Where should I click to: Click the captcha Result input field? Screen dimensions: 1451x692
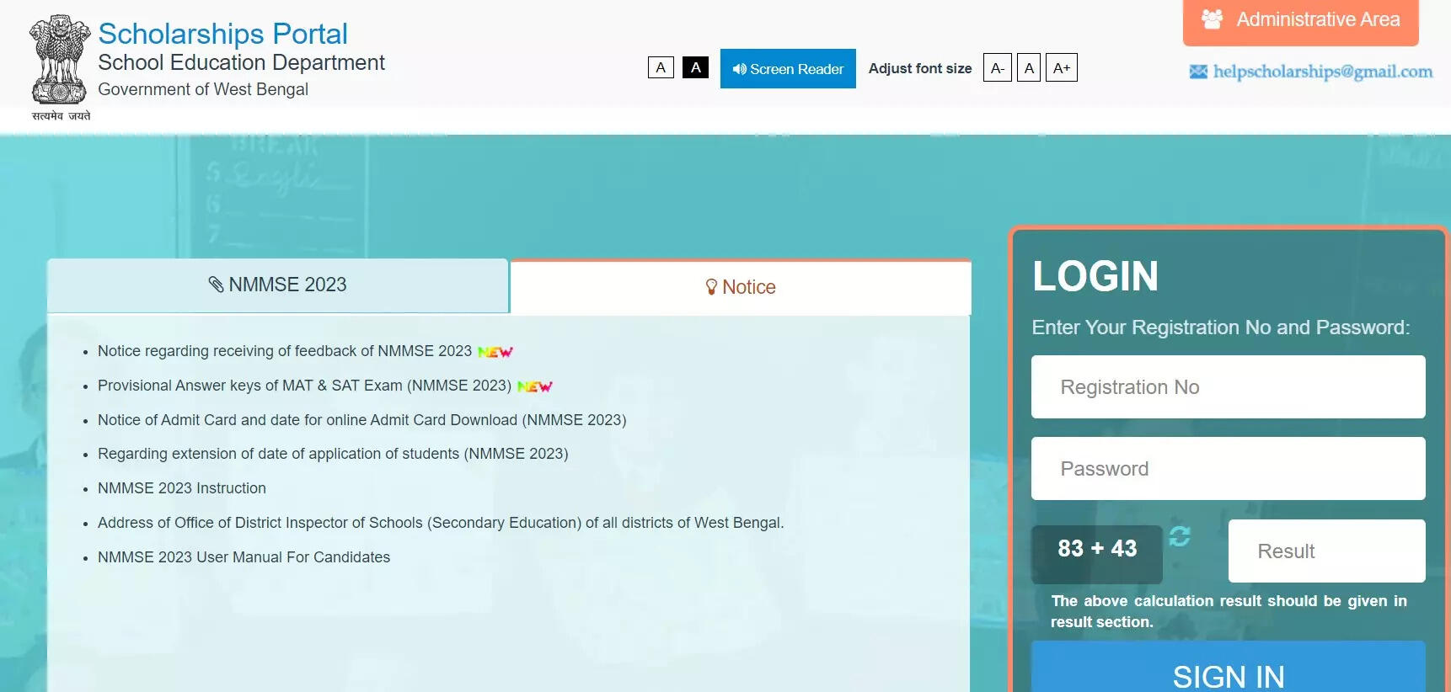coord(1327,551)
